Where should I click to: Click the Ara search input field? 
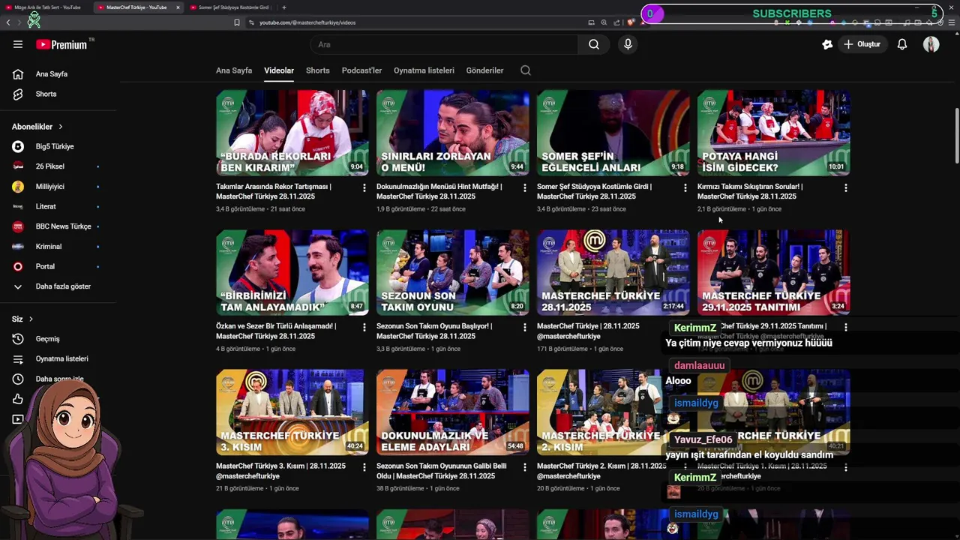pyautogui.click(x=444, y=44)
